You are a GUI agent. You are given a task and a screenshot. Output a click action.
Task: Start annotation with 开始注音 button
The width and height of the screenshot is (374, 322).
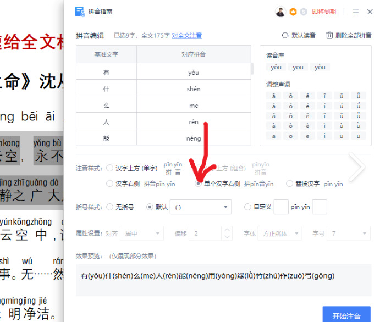pyautogui.click(x=346, y=315)
